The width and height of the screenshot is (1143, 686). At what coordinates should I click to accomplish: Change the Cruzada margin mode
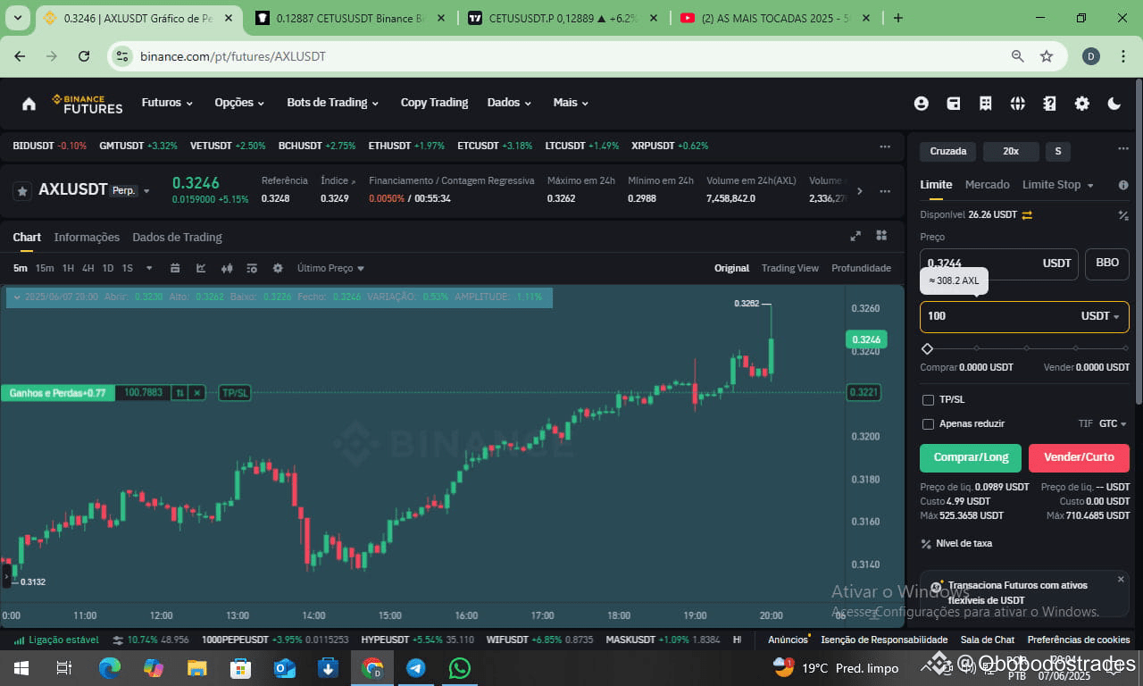(948, 151)
